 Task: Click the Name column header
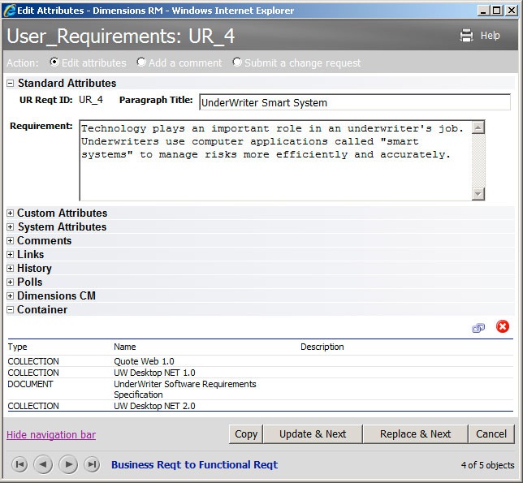pyautogui.click(x=125, y=347)
